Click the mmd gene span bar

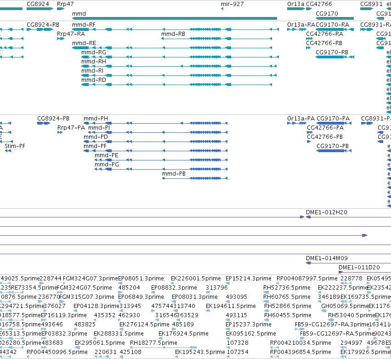tap(175, 18)
